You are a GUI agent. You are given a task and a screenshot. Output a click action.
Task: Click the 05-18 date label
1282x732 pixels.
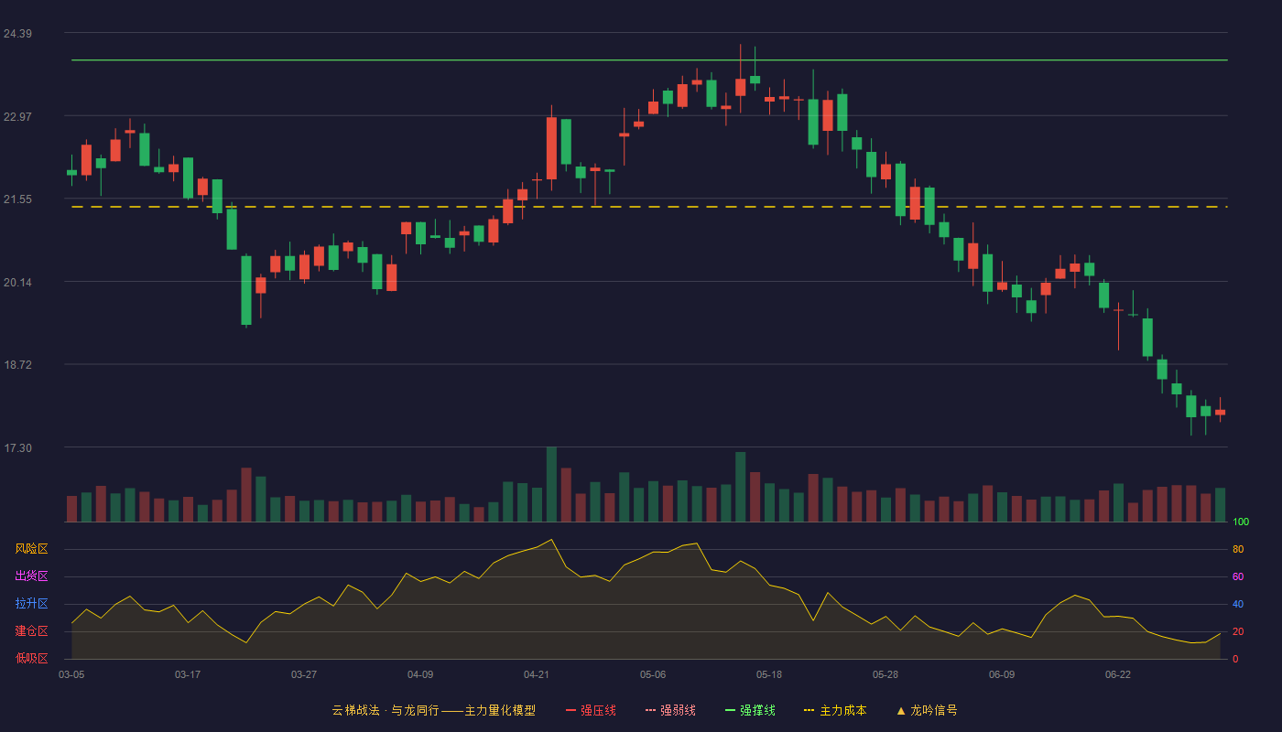[x=769, y=674]
